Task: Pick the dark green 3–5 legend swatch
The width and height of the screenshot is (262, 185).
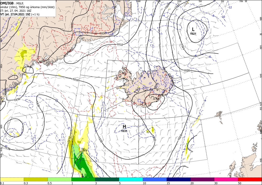Action: tap(107, 179)
